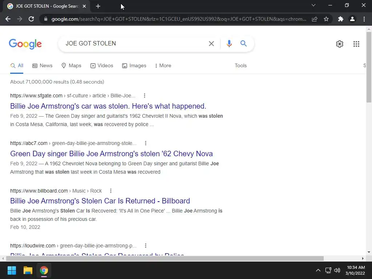The image size is (372, 279).
Task: Open the tab search chevron
Action: click(x=314, y=5)
